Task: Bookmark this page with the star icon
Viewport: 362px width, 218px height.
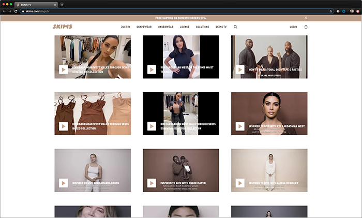Action: coord(330,11)
